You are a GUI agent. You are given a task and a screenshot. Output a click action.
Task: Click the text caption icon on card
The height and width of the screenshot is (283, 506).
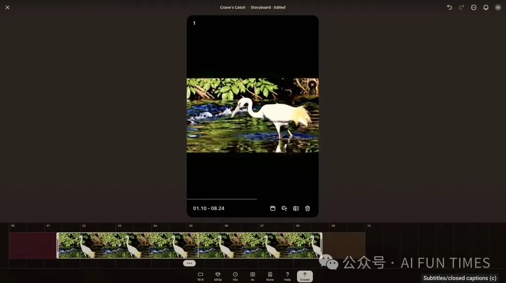click(284, 209)
